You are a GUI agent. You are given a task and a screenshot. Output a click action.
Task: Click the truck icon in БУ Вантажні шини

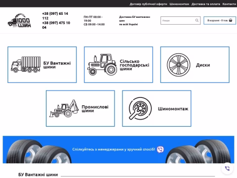tap(26, 64)
